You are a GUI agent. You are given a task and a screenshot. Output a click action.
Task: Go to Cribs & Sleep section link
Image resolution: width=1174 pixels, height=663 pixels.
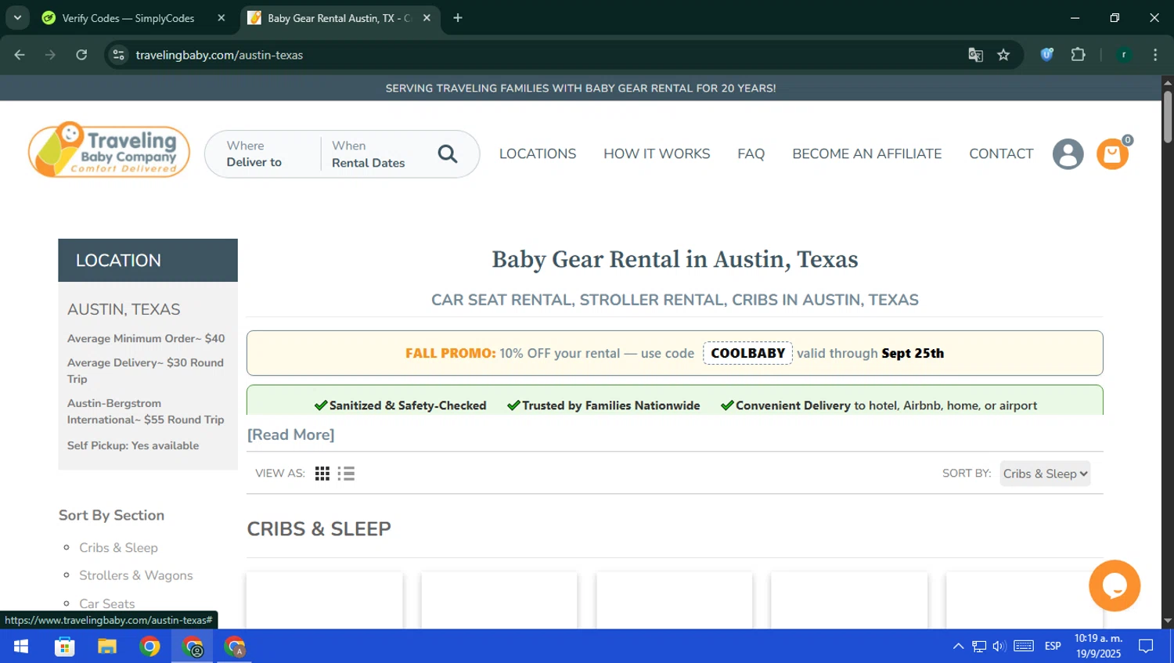tap(118, 548)
